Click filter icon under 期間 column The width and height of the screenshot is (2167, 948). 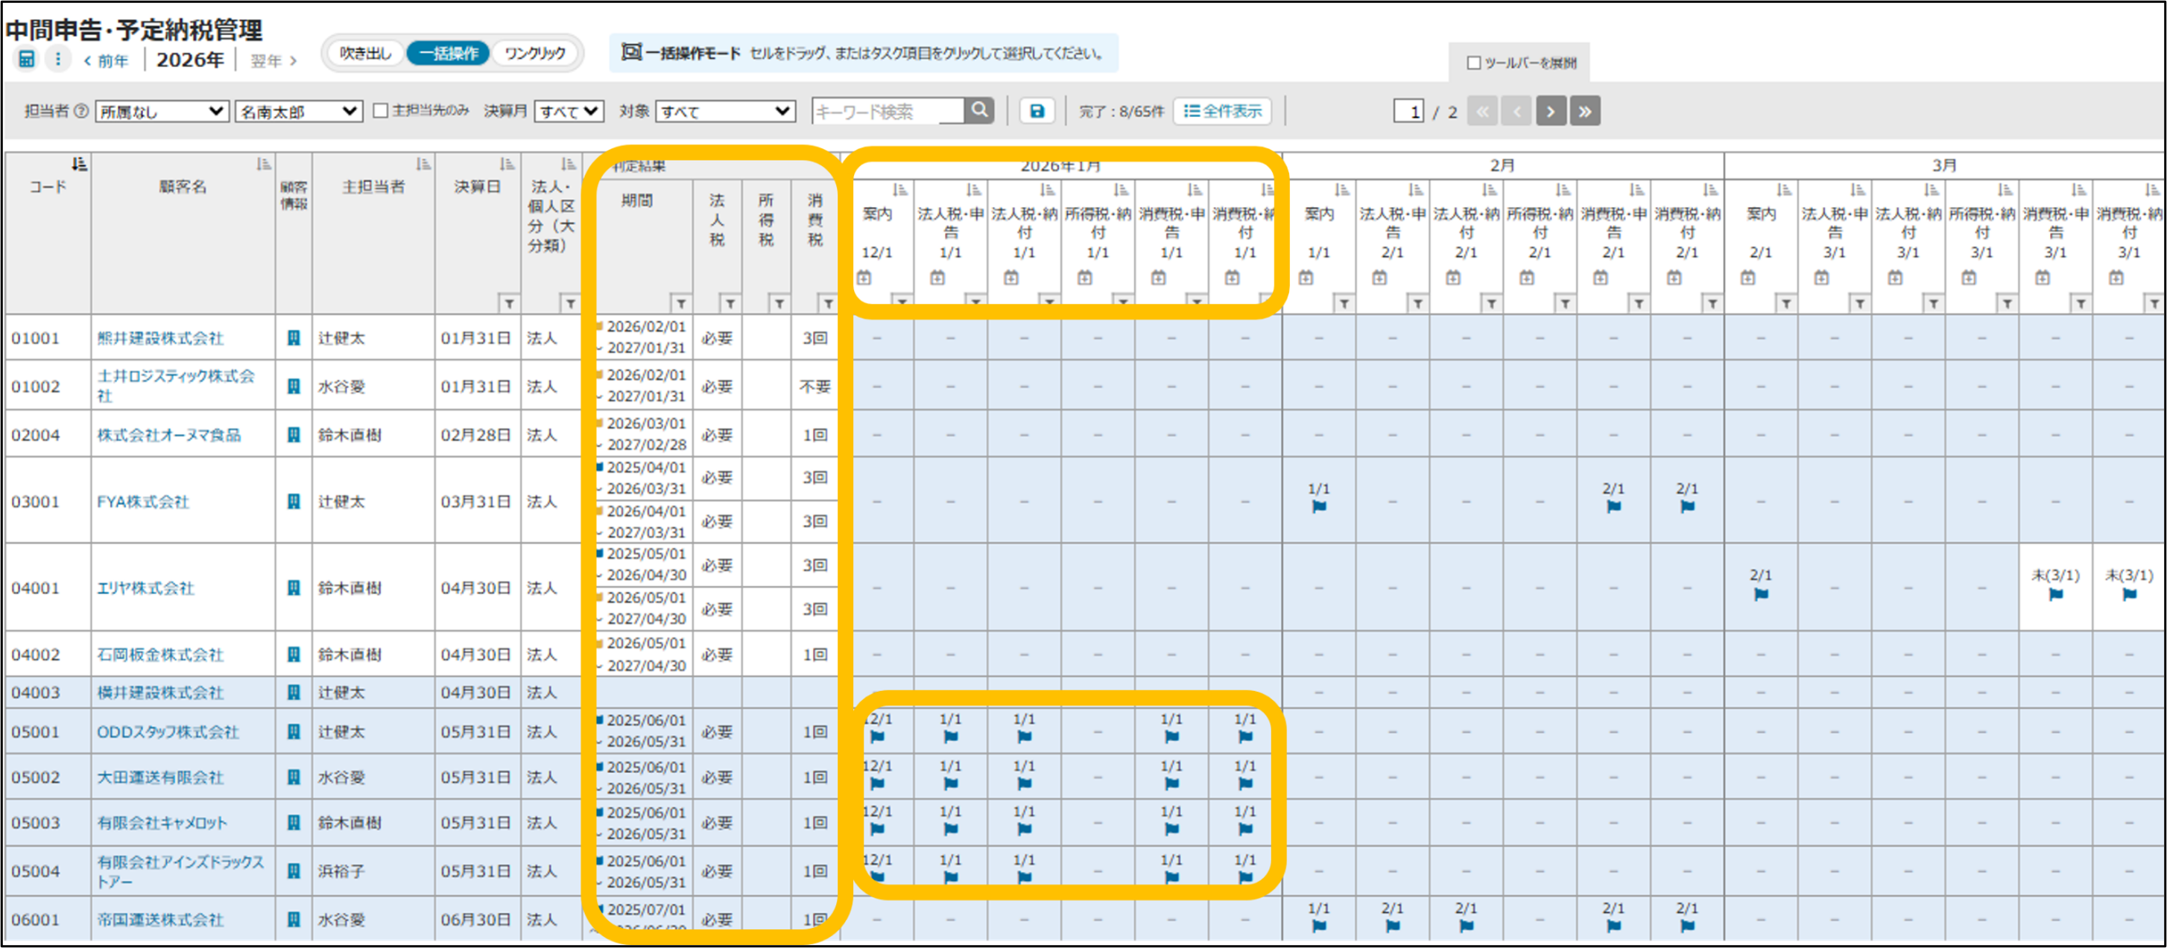[680, 303]
